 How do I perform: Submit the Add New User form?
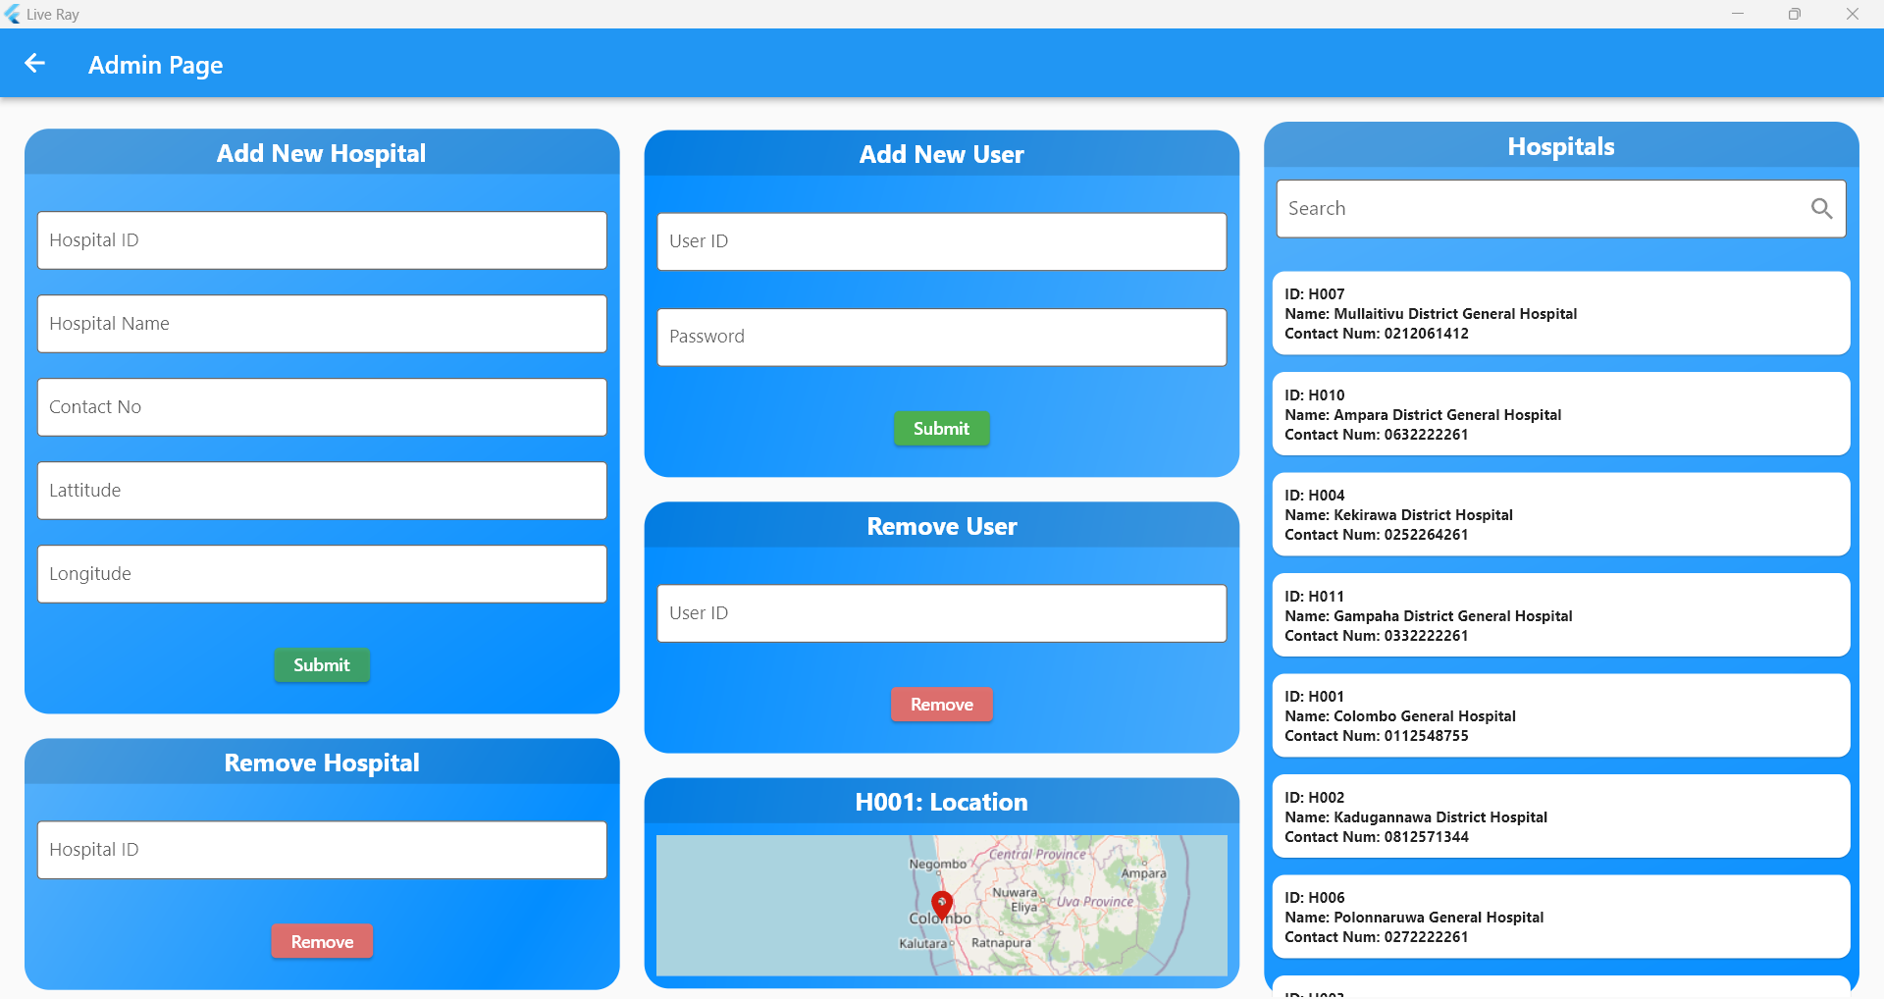tap(942, 429)
